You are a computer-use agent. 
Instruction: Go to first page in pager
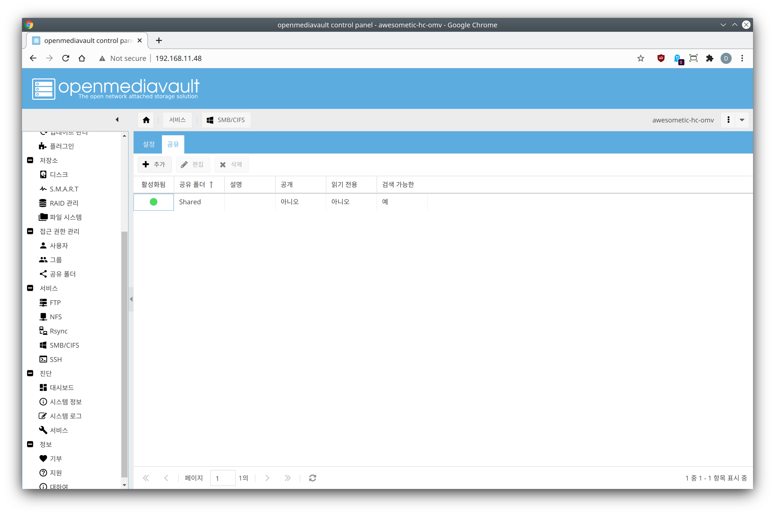click(x=146, y=478)
